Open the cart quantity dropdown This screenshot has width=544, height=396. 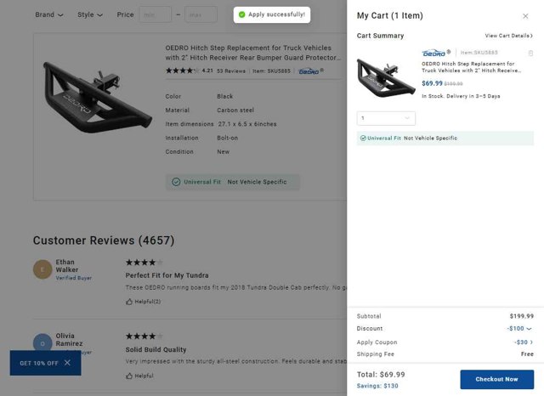pos(386,118)
